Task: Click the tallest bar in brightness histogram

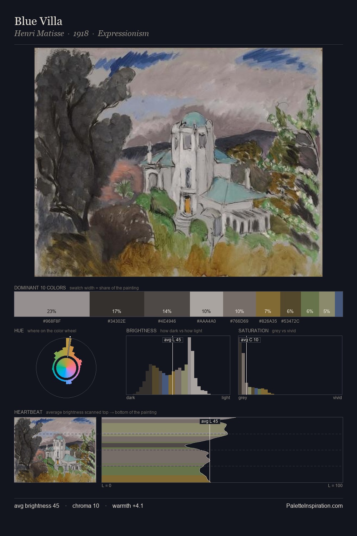Action: 189,366
